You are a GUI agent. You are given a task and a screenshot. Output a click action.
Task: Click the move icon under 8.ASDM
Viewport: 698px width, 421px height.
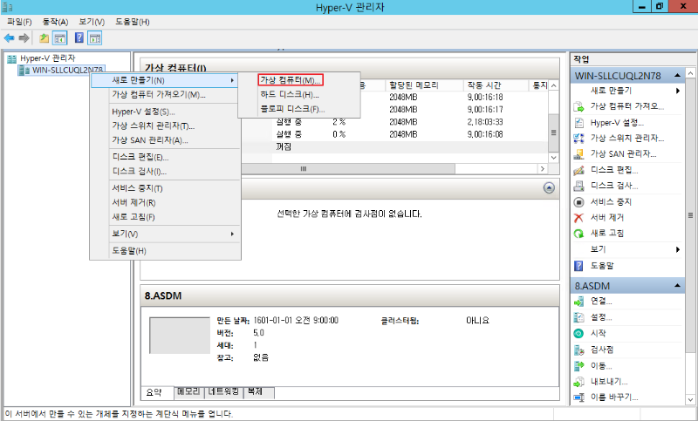(x=578, y=366)
